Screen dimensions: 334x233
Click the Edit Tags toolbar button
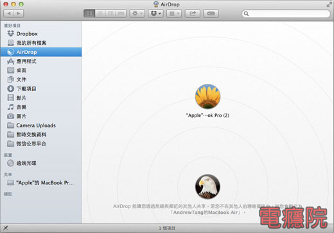[211, 13]
